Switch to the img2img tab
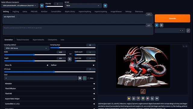This screenshot has height=109, width=193. [16, 12]
